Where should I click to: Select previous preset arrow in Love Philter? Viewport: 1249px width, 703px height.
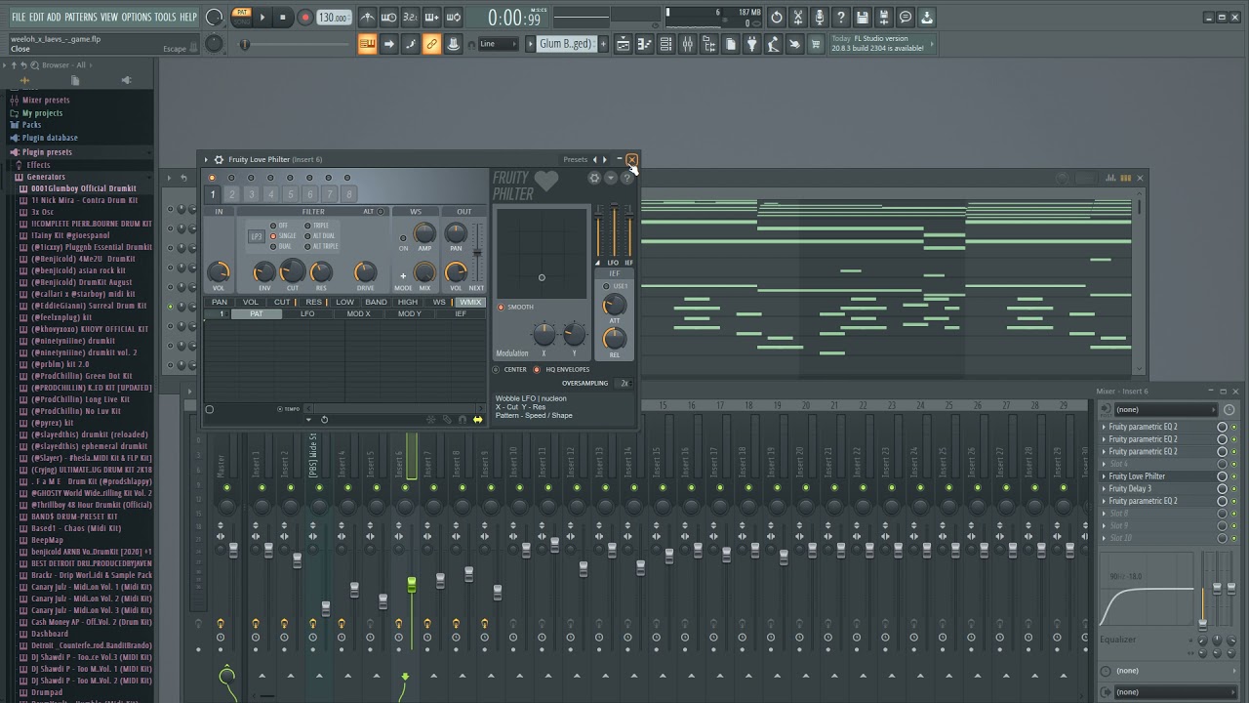[595, 159]
